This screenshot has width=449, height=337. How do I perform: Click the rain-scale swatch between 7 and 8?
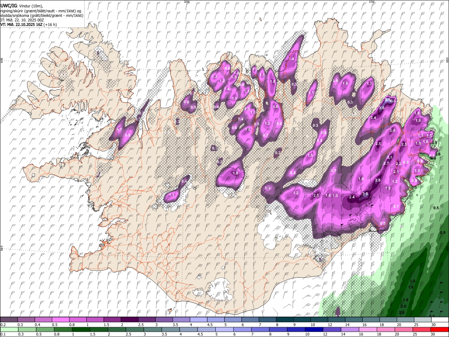(x=260, y=330)
